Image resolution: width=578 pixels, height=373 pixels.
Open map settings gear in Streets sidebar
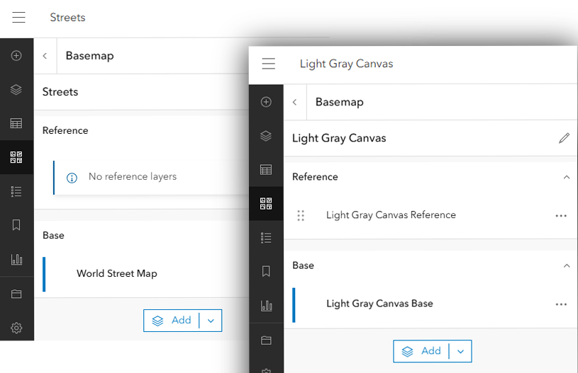(x=16, y=328)
